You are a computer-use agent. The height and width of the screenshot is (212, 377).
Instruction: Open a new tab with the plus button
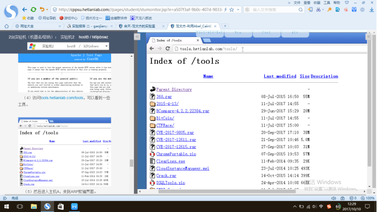pyautogui.click(x=225, y=26)
